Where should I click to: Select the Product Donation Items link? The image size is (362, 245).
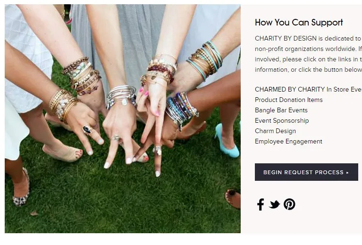tap(288, 100)
